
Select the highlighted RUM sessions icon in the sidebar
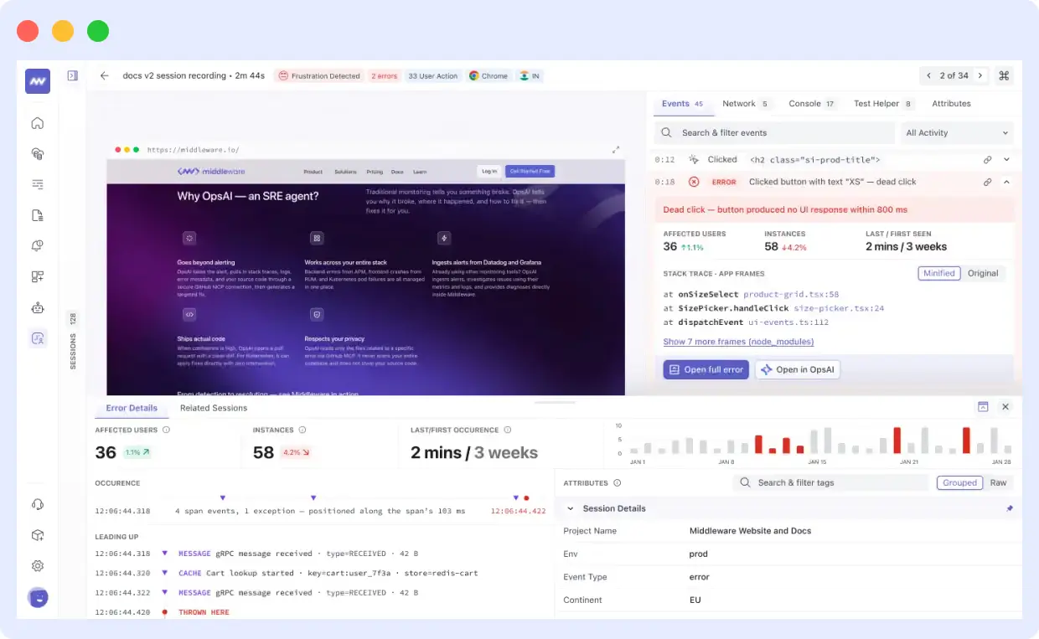(38, 338)
